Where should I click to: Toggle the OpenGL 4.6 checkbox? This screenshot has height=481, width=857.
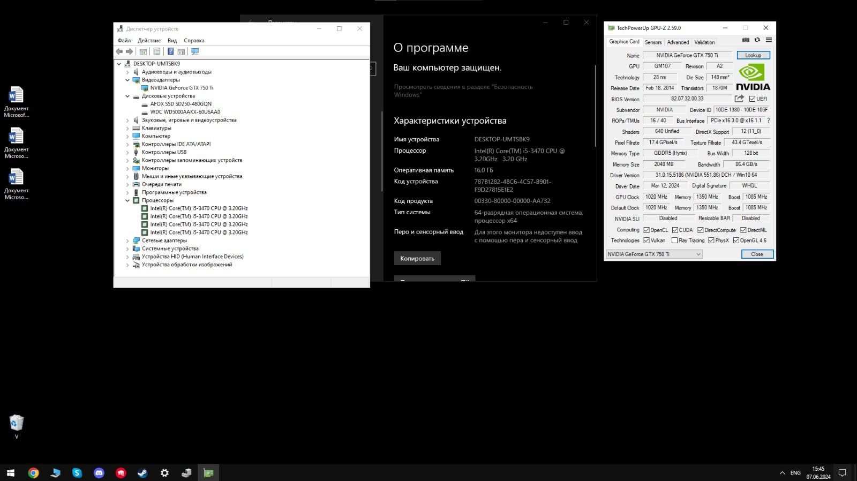point(736,241)
